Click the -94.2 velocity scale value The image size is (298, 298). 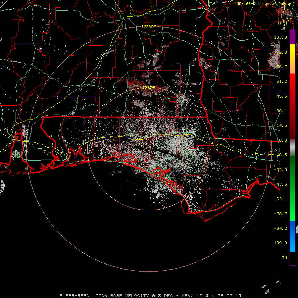(280, 228)
